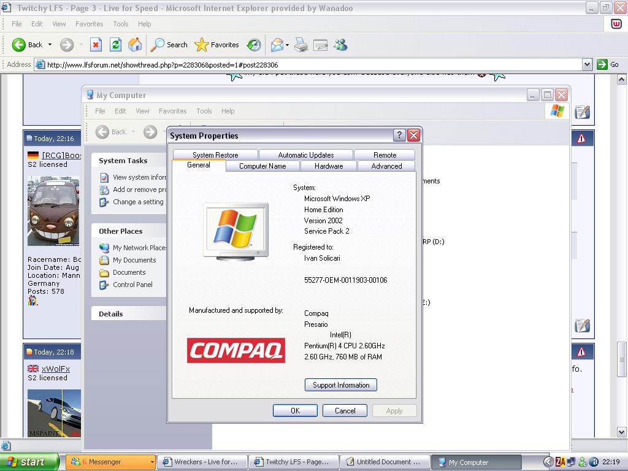Switch to the Computer Name tab
The image size is (628, 471).
coord(262,166)
